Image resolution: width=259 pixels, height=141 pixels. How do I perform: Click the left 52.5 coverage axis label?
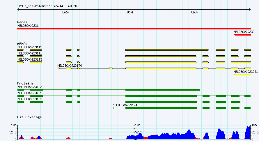click(13, 132)
